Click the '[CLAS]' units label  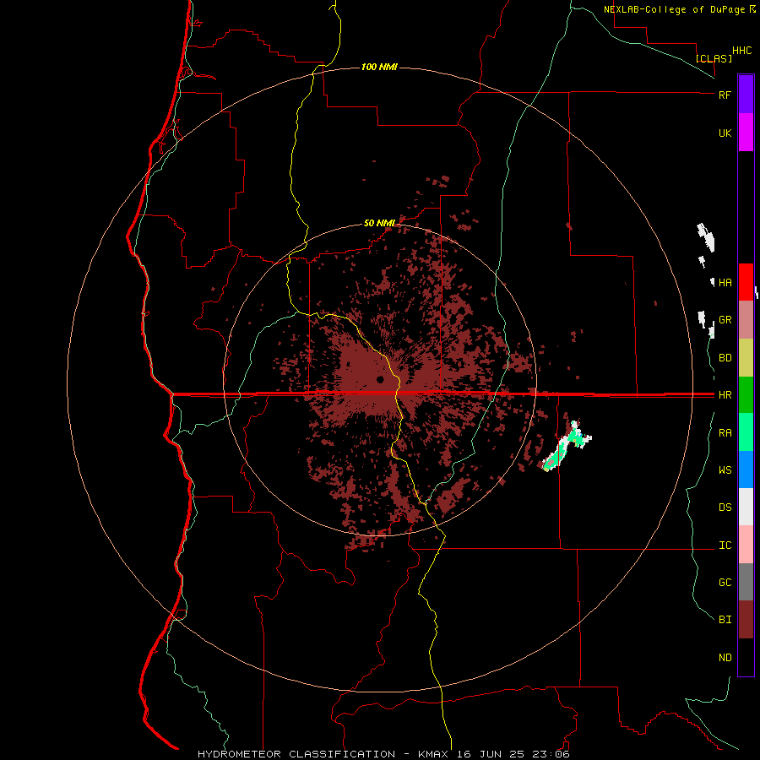pyautogui.click(x=714, y=58)
